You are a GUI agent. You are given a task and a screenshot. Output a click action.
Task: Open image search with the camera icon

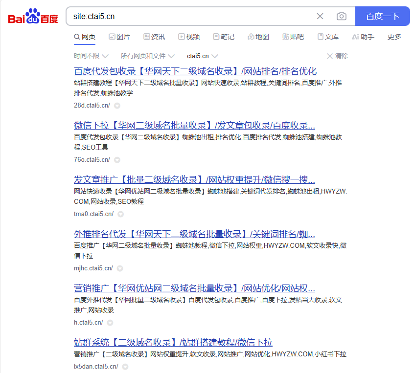[342, 16]
